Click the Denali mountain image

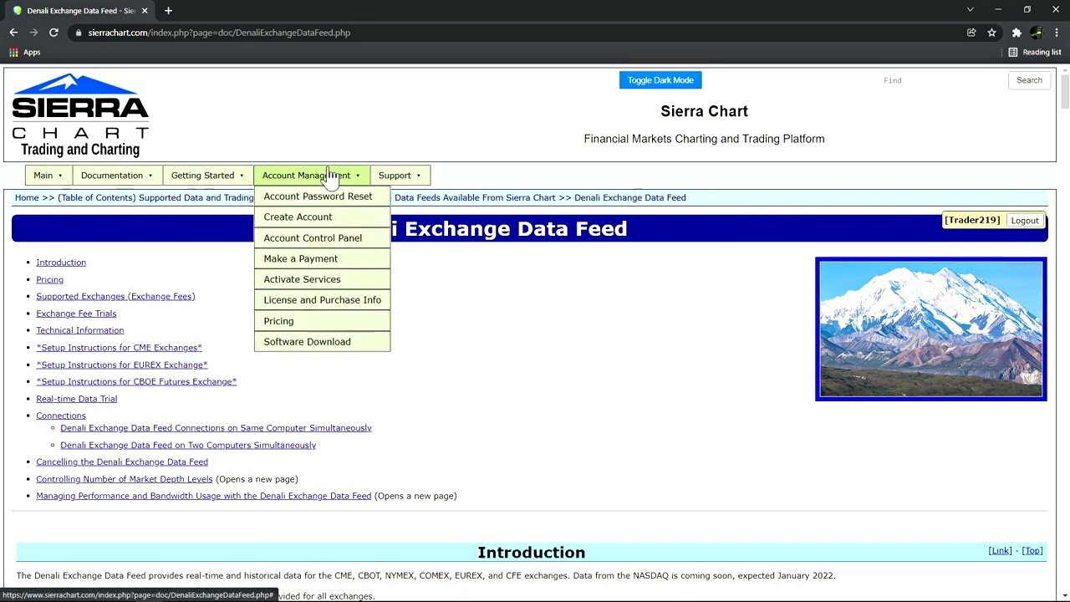pyautogui.click(x=930, y=329)
